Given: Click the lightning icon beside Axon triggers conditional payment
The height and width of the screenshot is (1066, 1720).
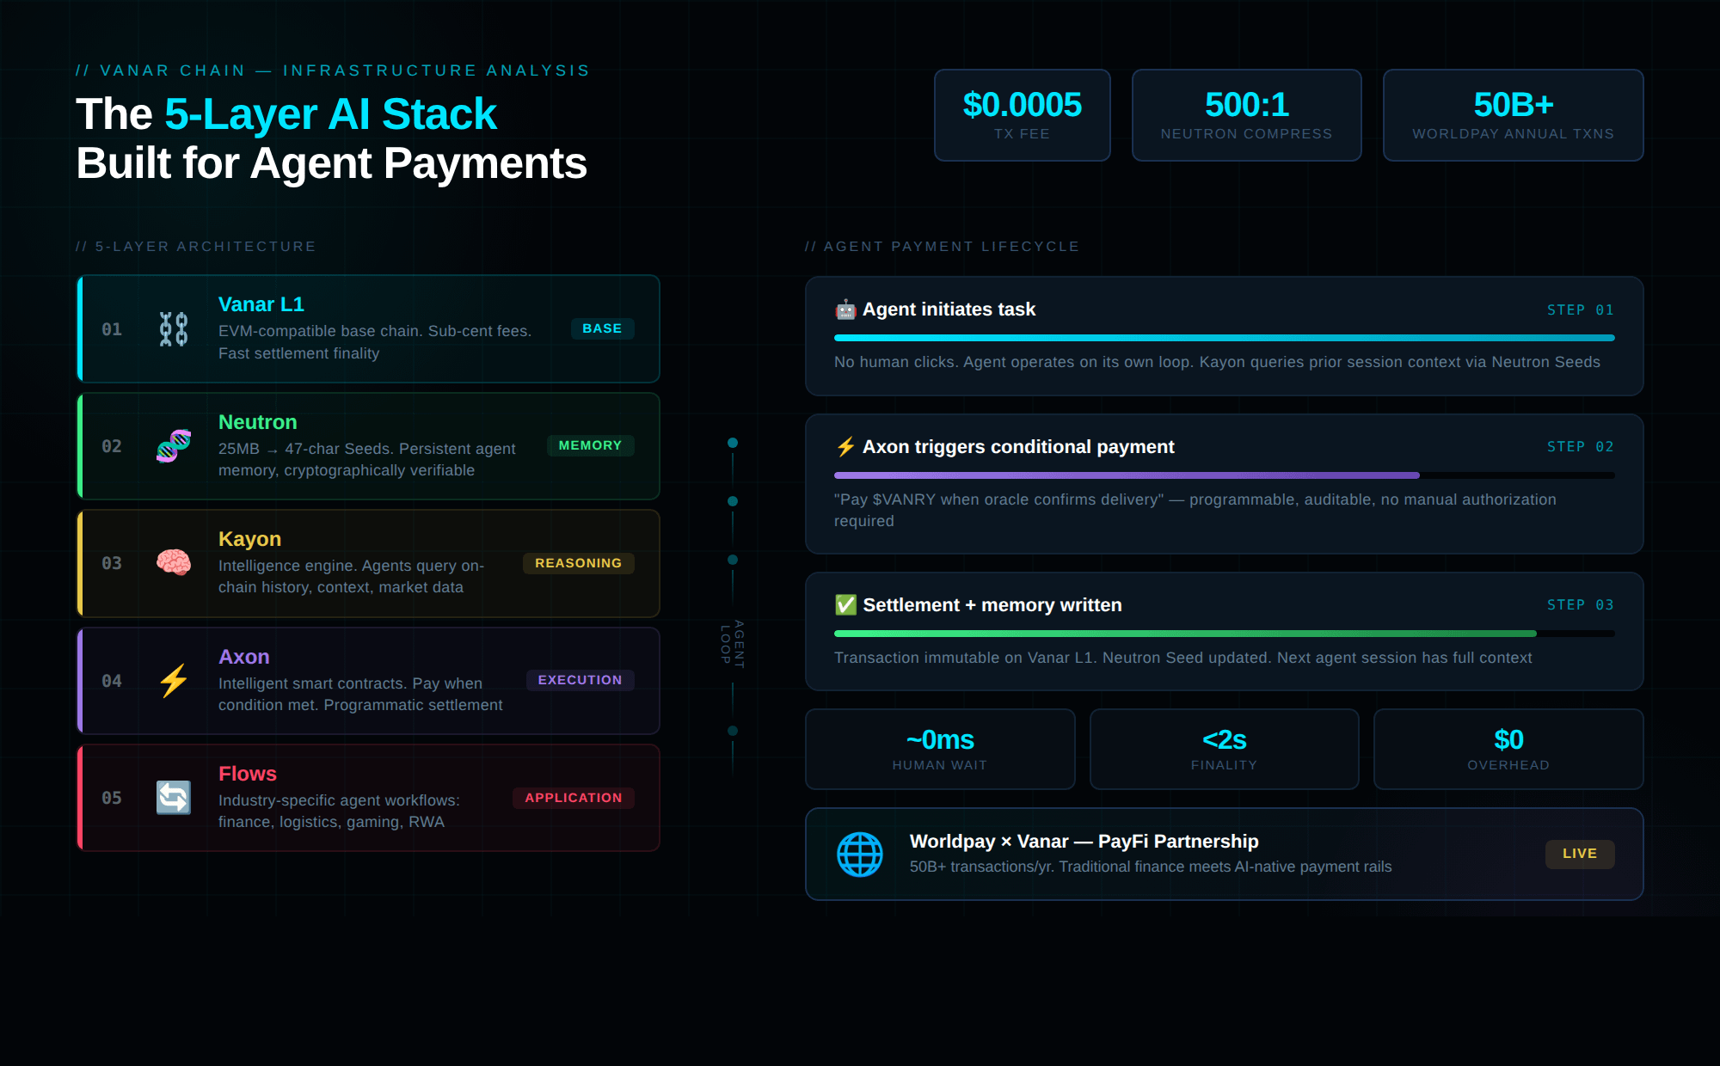Looking at the screenshot, I should [845, 447].
